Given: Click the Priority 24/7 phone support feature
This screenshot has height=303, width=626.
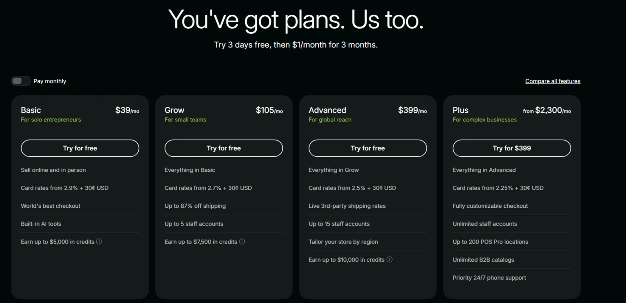Looking at the screenshot, I should point(489,277).
